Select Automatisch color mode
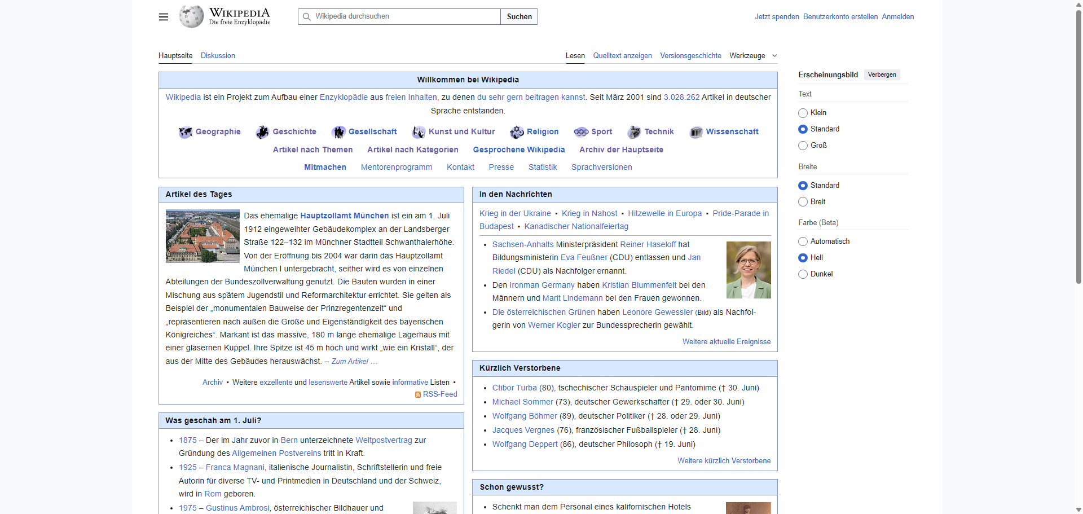1083x514 pixels. 803,241
